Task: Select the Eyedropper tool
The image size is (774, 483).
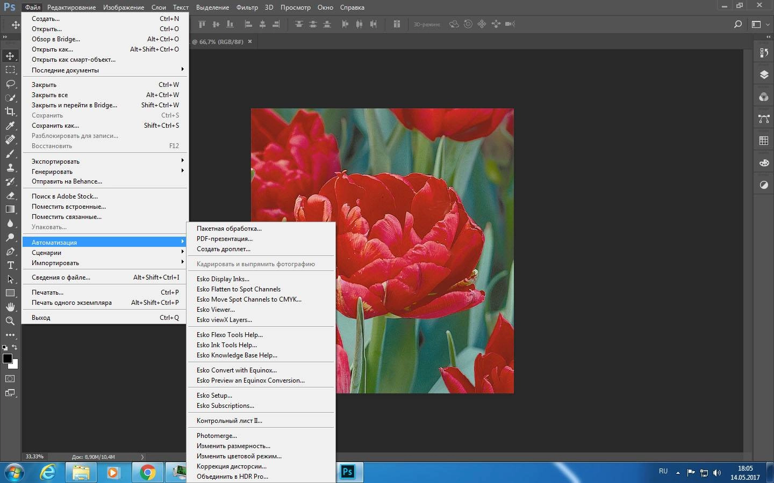Action: tap(10, 126)
